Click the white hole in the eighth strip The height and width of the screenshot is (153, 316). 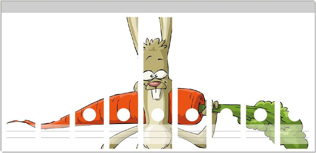[x=260, y=115]
